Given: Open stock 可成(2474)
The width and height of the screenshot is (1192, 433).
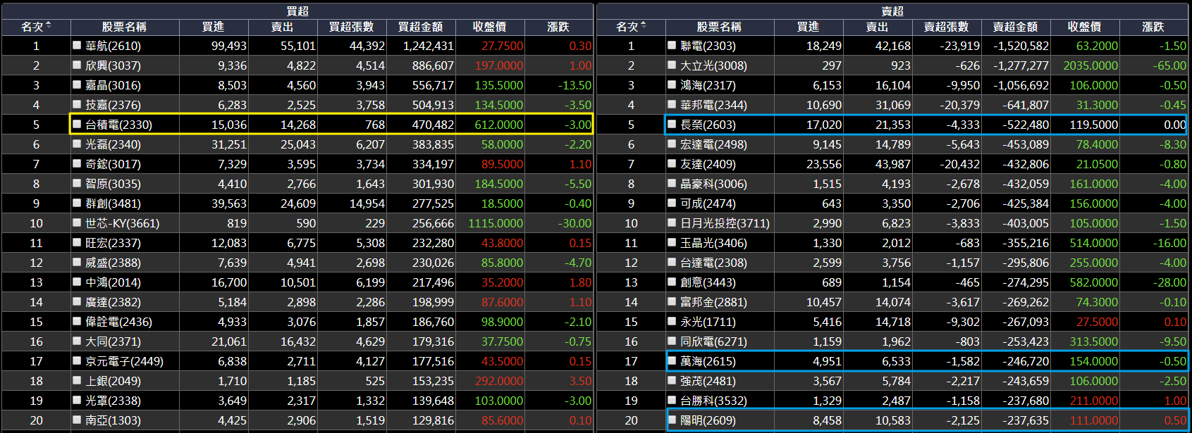Looking at the screenshot, I should (708, 203).
